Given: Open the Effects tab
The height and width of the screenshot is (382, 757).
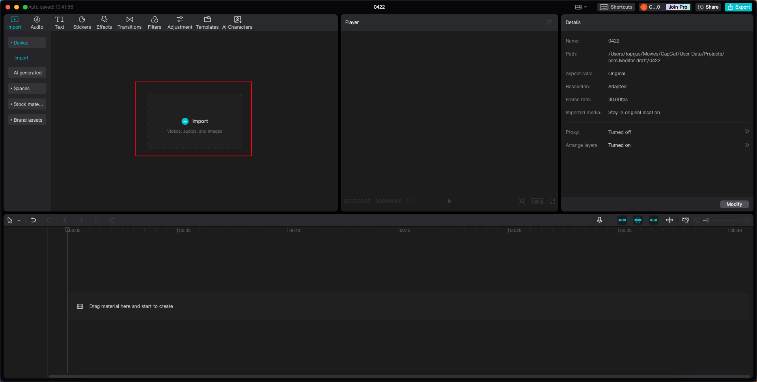Looking at the screenshot, I should (104, 22).
